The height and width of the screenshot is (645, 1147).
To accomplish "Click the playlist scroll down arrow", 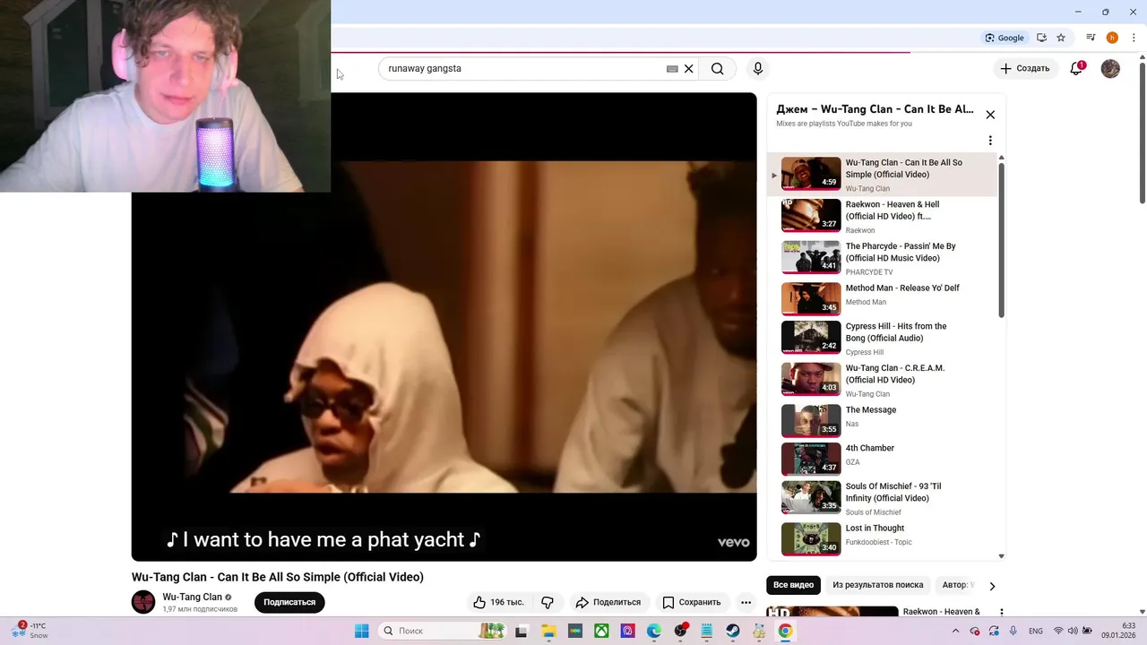I will pos(1001,556).
